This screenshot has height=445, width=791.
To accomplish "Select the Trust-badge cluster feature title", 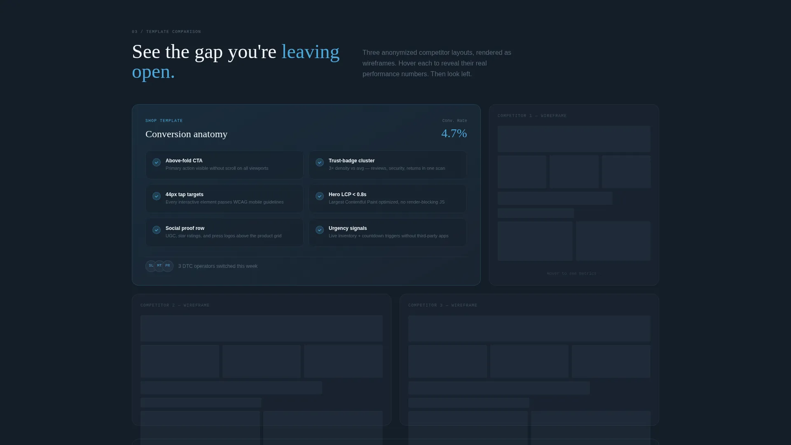I will pyautogui.click(x=351, y=161).
